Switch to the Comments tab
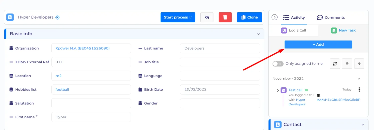The image size is (374, 130). 331,17
